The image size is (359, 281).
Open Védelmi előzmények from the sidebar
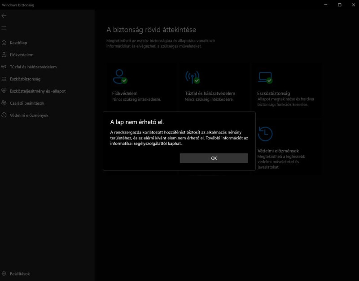pos(29,116)
